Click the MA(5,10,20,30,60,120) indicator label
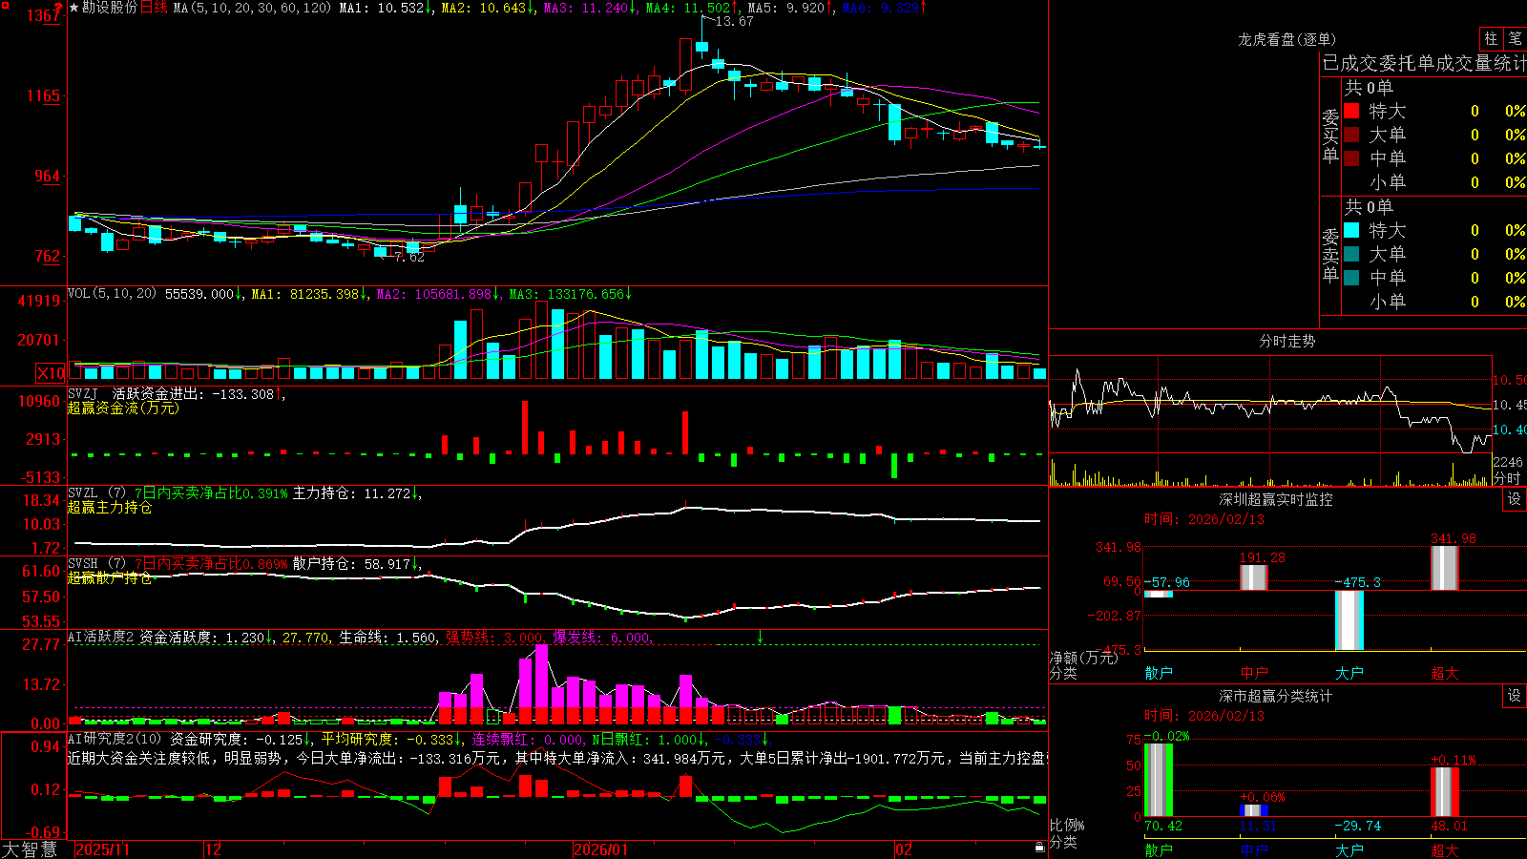1527x859 pixels. pyautogui.click(x=252, y=8)
